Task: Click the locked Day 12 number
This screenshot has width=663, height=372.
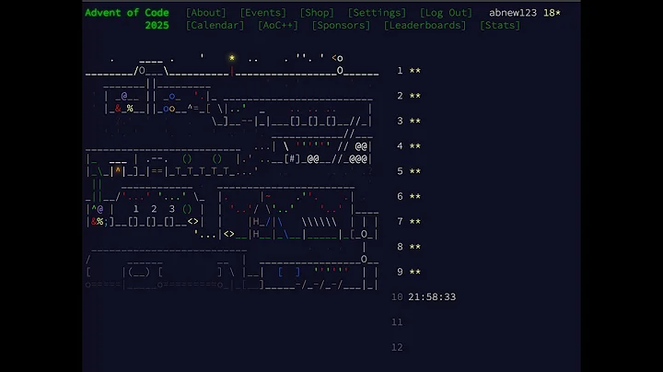Action: [x=397, y=347]
